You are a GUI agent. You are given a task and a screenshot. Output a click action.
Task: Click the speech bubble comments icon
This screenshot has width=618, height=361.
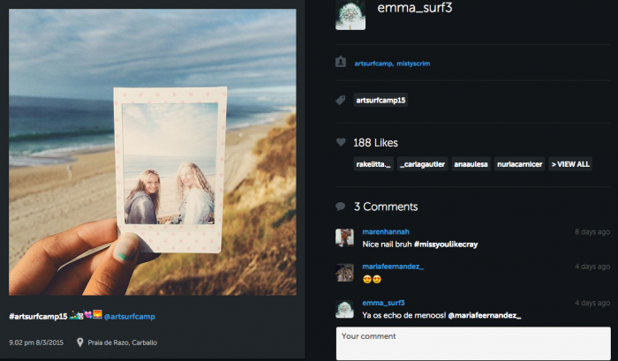click(341, 207)
